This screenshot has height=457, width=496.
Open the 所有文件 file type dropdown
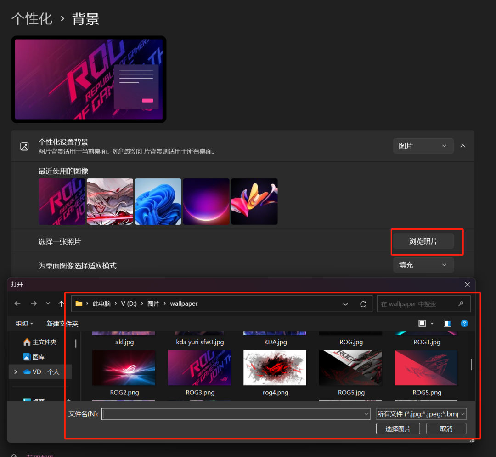[421, 414]
